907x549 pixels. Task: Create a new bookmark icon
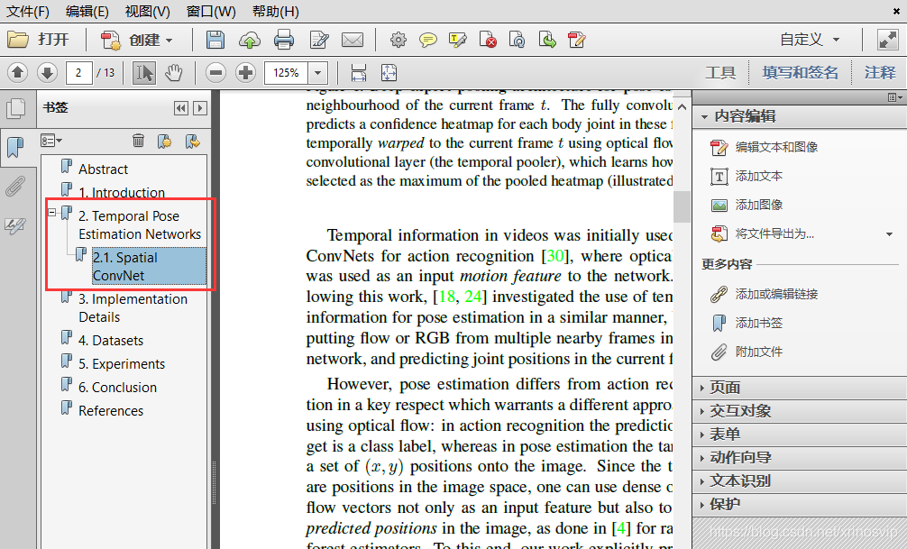coord(165,141)
